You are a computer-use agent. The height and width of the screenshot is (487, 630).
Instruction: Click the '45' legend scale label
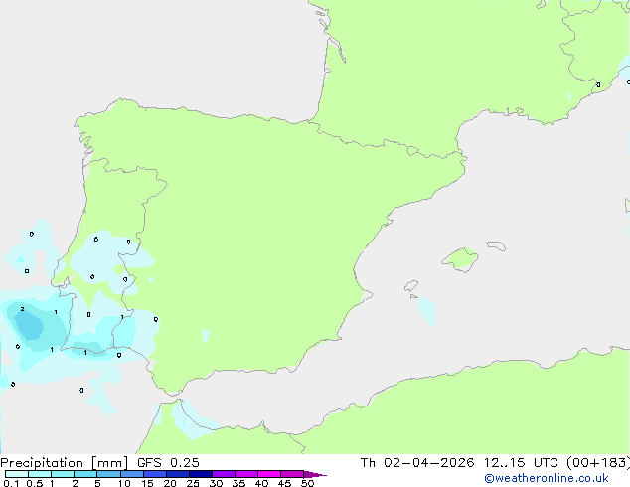click(x=284, y=483)
